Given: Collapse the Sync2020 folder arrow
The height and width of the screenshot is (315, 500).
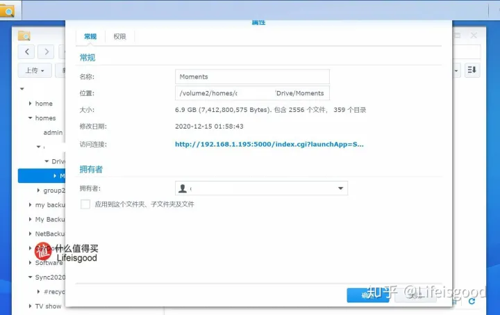Looking at the screenshot, I should point(30,277).
